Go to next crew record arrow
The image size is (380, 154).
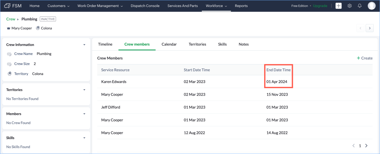point(369,28)
